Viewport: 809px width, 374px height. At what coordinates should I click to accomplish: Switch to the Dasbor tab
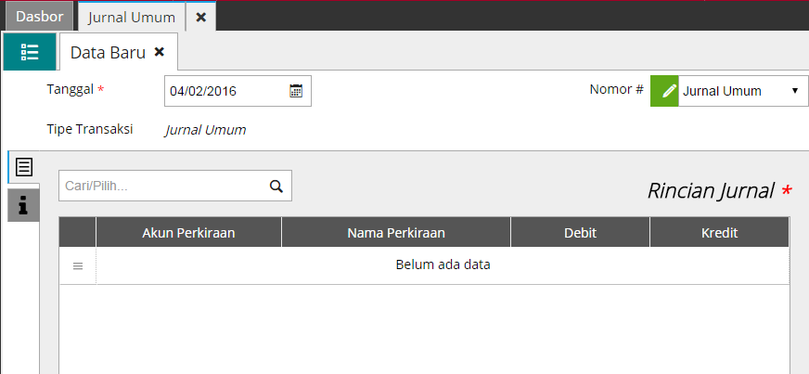pos(39,17)
